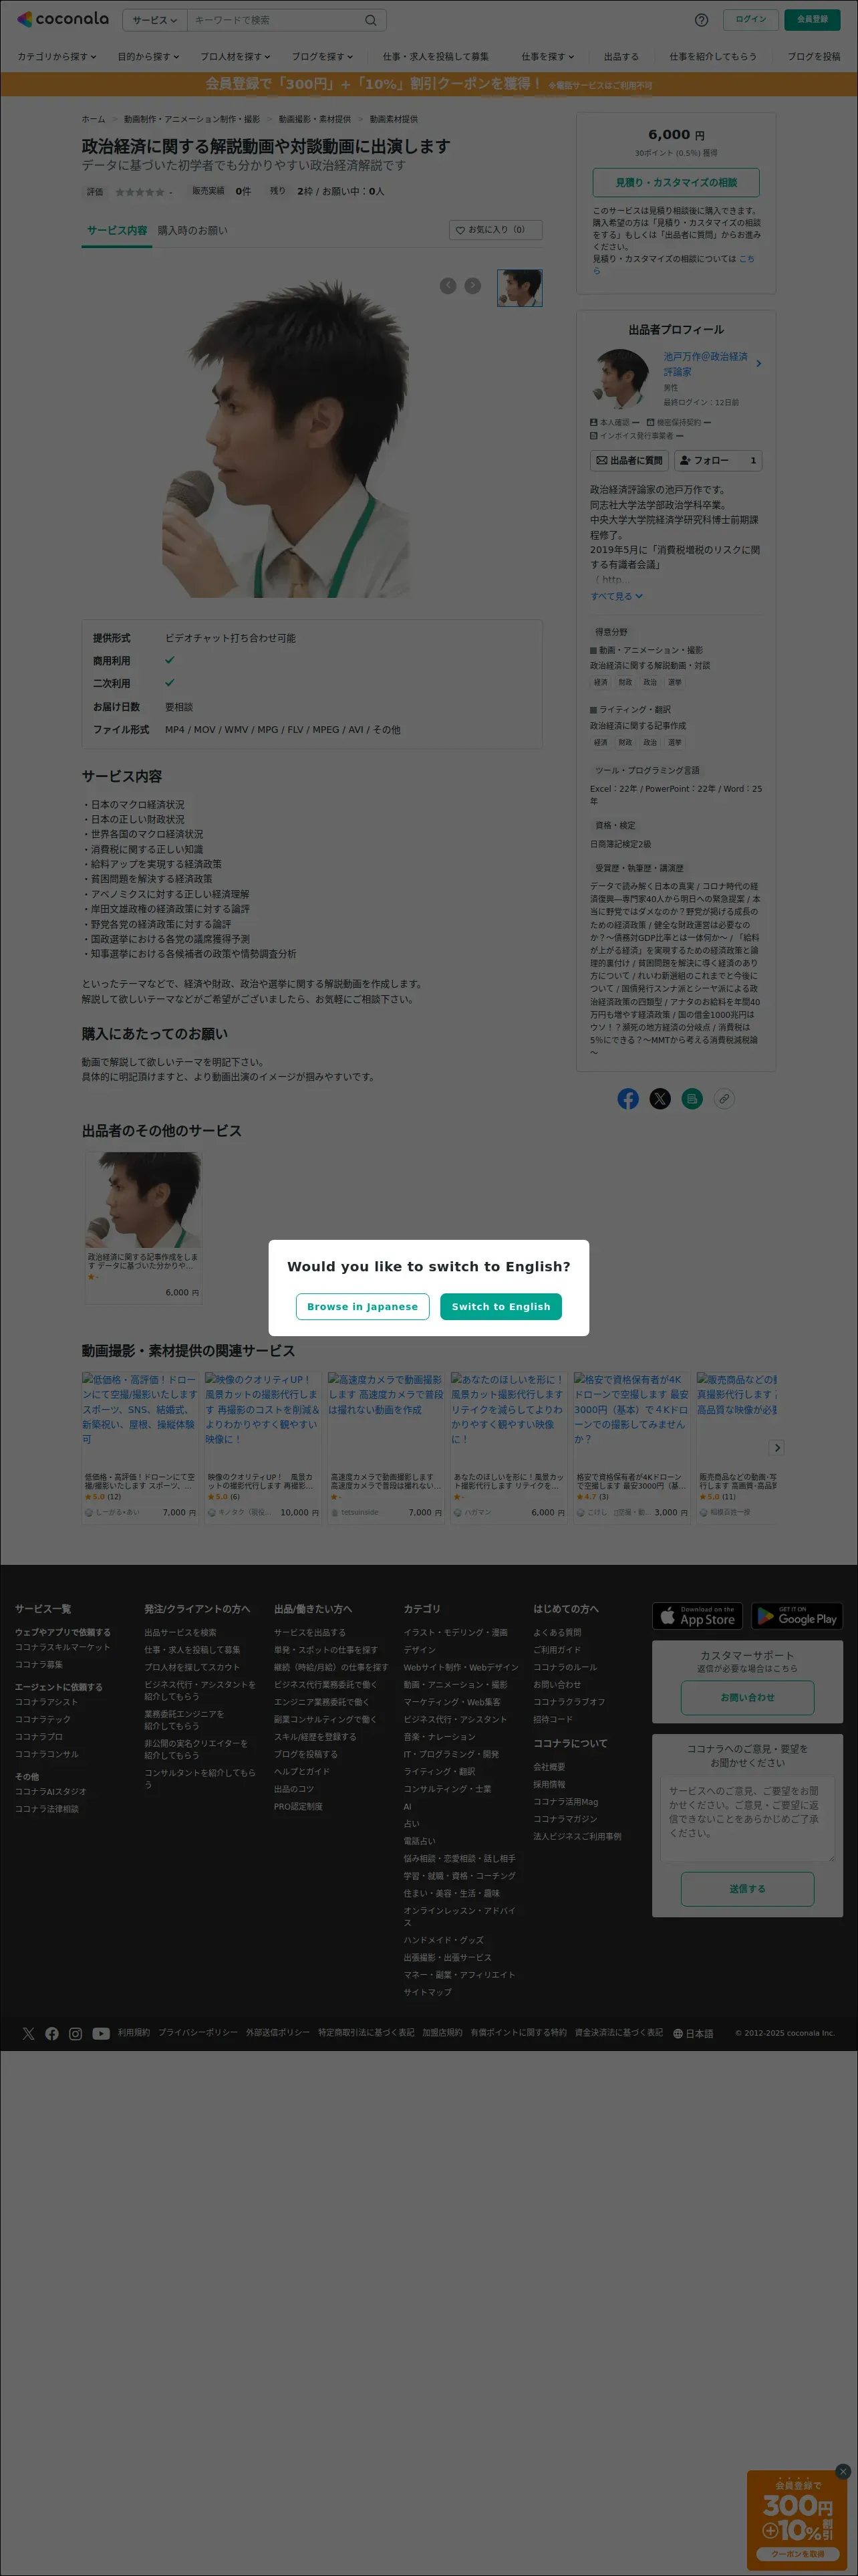Expand 目的から探す menu
Screen dimensions: 858x2576
(149, 57)
